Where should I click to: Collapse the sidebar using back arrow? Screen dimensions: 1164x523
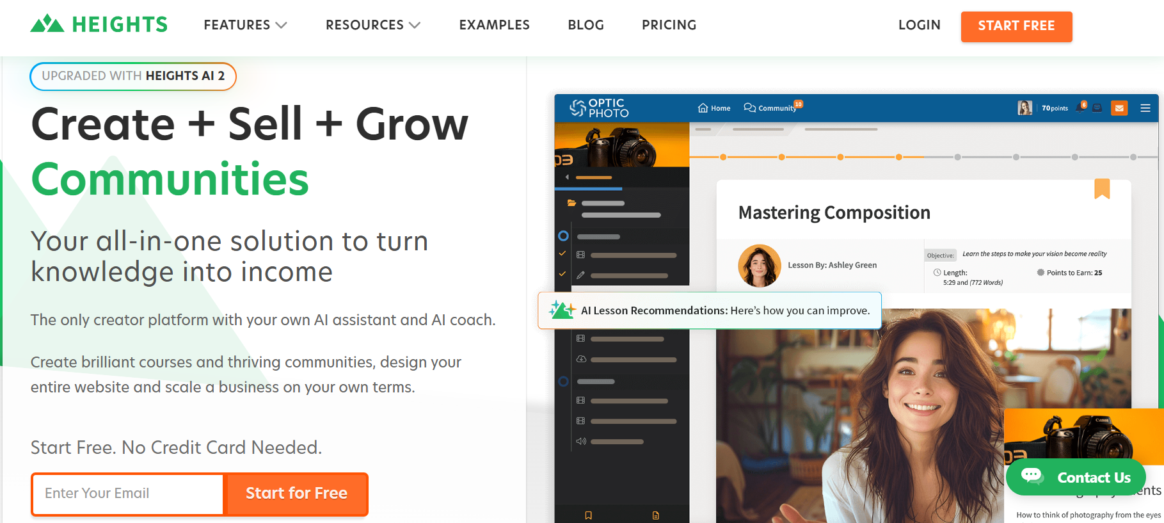click(567, 177)
